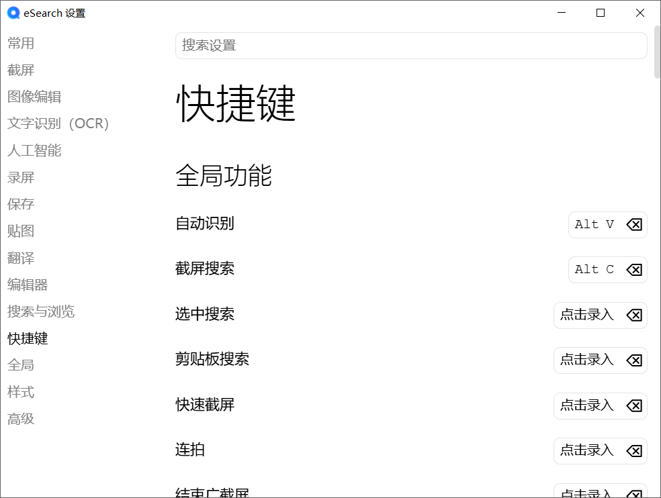Click the vertical scrollbar thumb
Screen dimensions: 661x498
coord(657,52)
